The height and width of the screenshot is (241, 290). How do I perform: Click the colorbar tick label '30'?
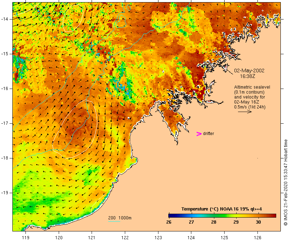[258, 222]
